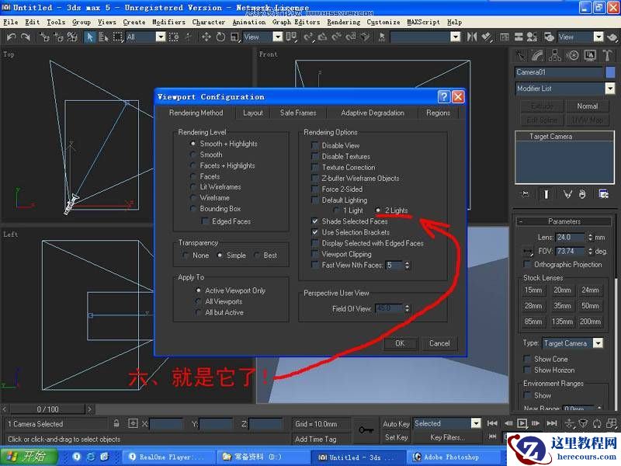Jump to start of animation
The image size is (621, 466).
click(492, 423)
